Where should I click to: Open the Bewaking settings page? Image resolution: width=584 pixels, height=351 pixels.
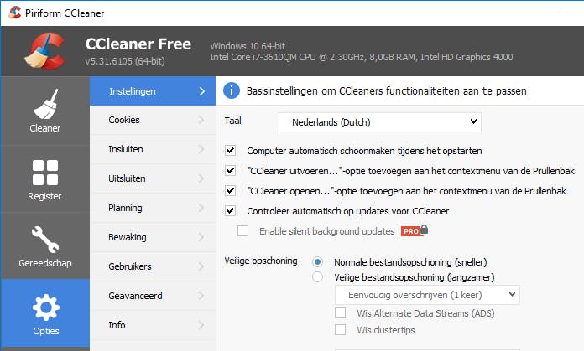pyautogui.click(x=153, y=237)
